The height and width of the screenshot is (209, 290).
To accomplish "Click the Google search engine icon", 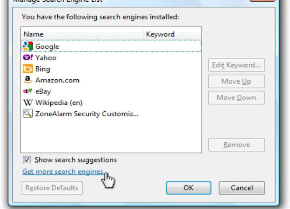I will 28,46.
